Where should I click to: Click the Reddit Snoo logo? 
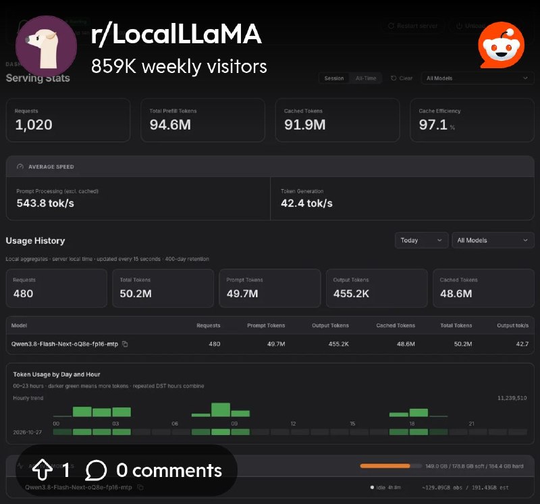501,45
